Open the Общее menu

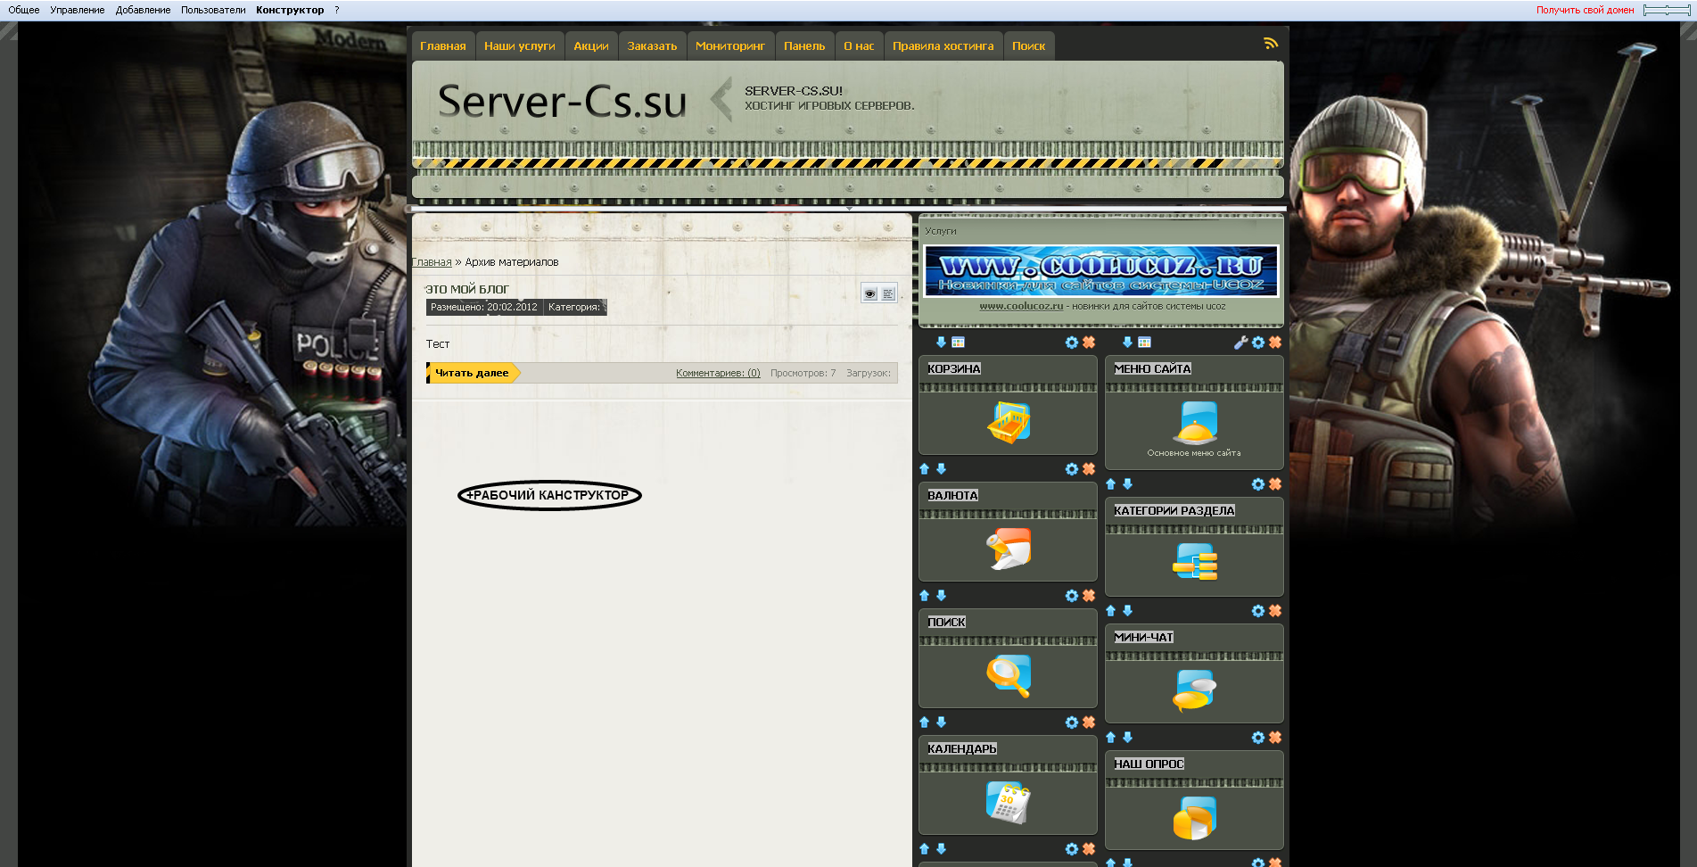[24, 10]
